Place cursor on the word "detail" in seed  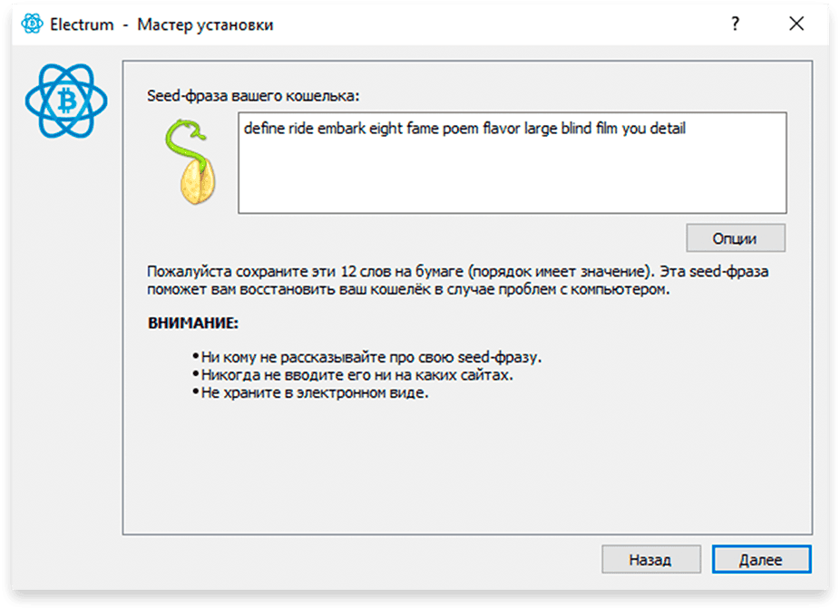click(x=668, y=129)
